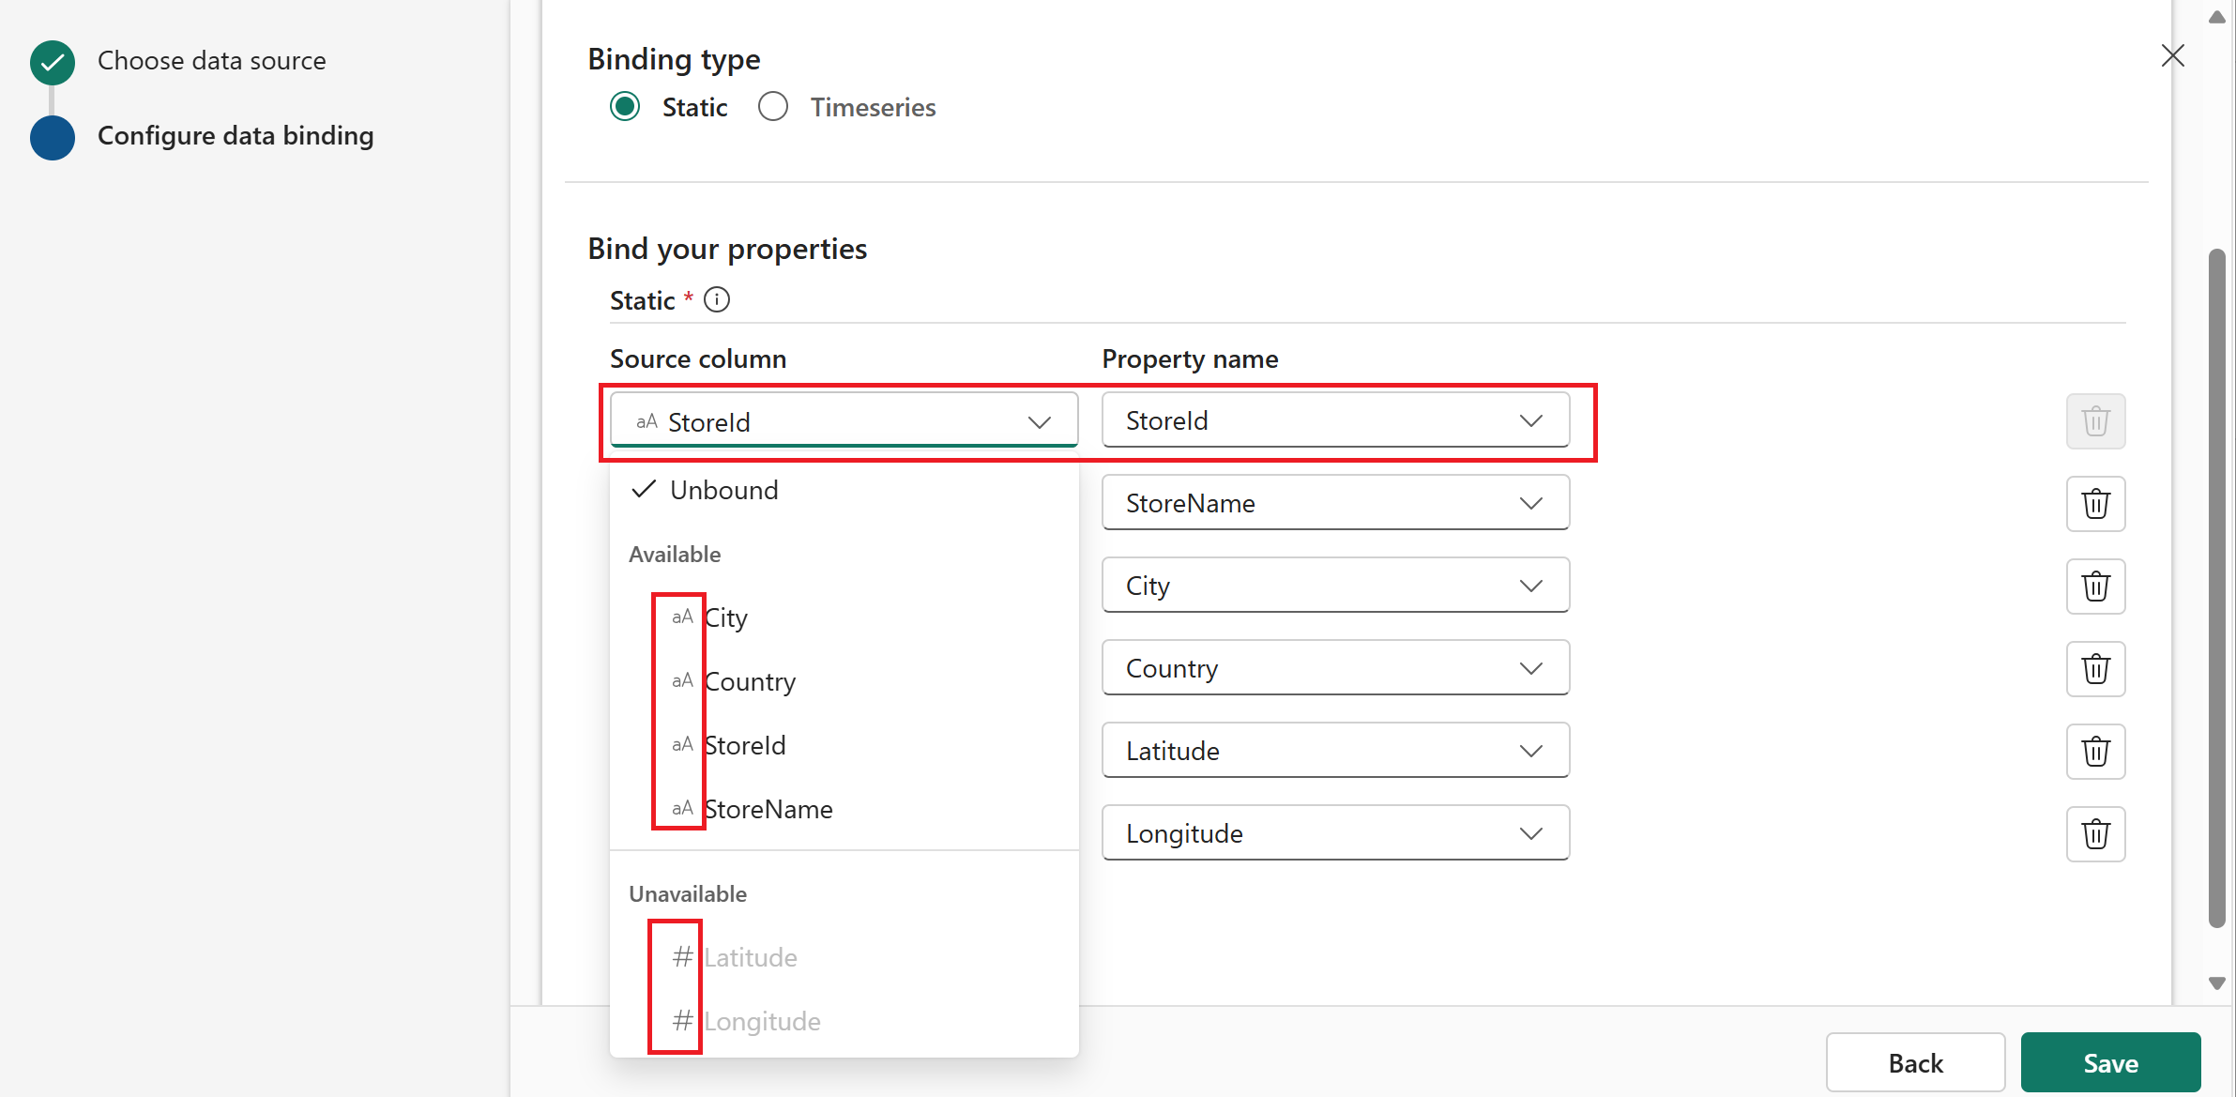Screen dimensions: 2236x1097
Task: Delete the Latitude binding row
Action: pos(2096,751)
